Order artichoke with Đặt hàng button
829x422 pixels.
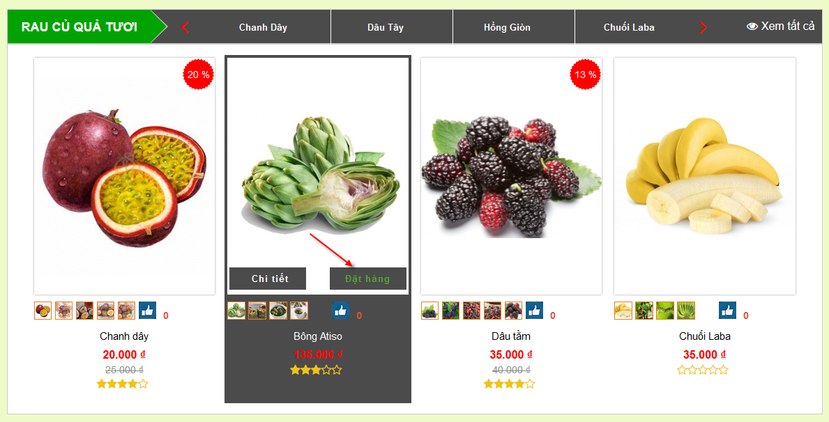368,279
